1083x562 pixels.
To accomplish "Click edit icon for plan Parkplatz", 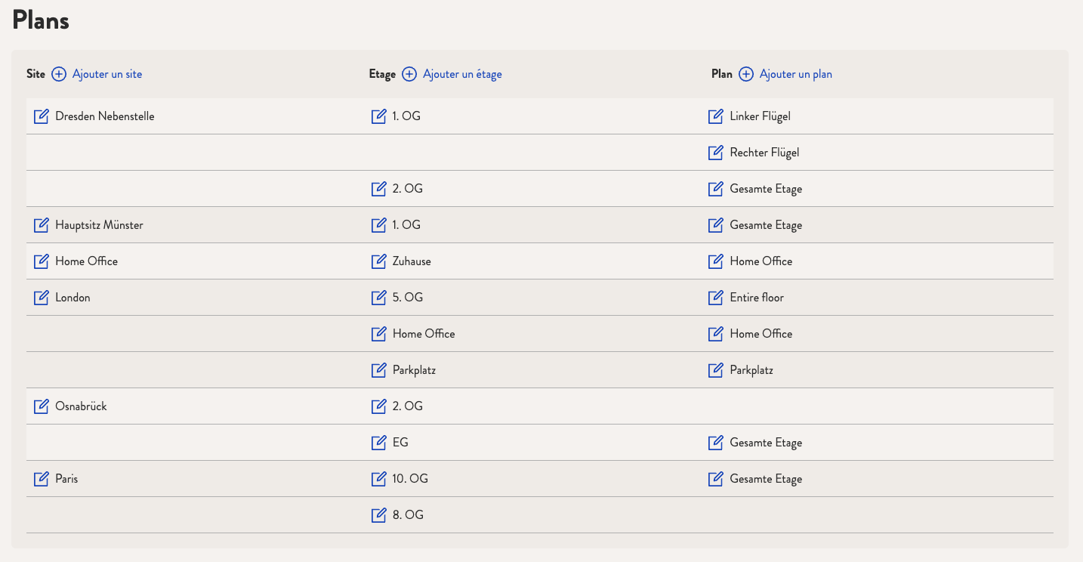I will click(x=716, y=370).
